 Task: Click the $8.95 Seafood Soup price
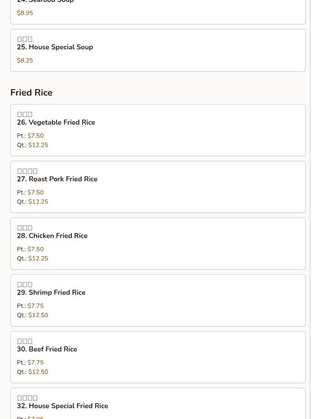click(25, 13)
